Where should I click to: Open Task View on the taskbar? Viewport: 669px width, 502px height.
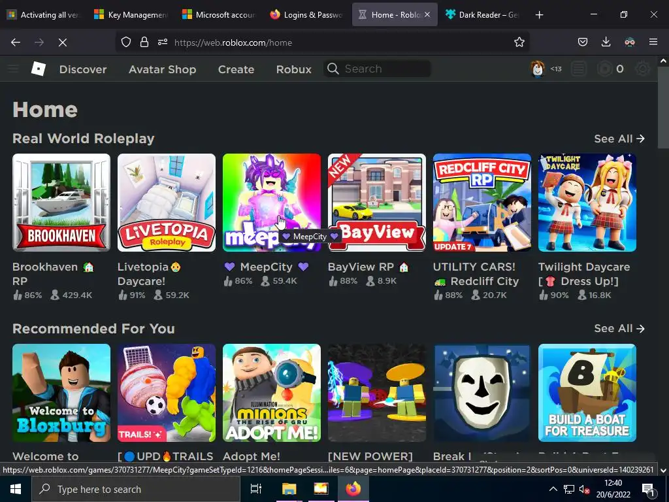click(x=256, y=489)
